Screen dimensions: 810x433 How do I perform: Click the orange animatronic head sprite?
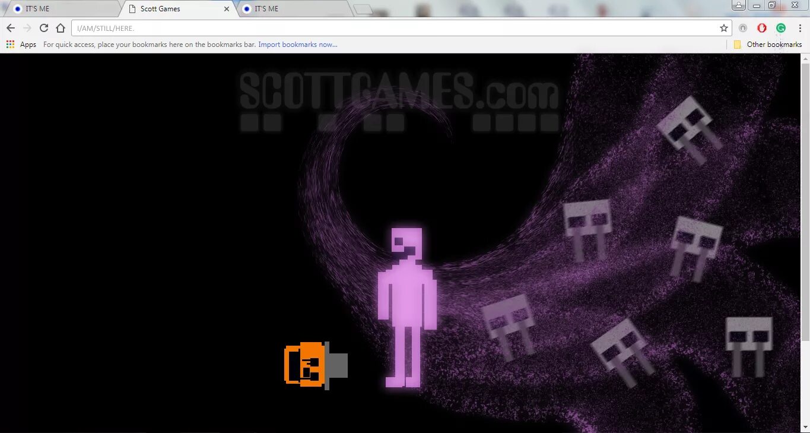[316, 365]
